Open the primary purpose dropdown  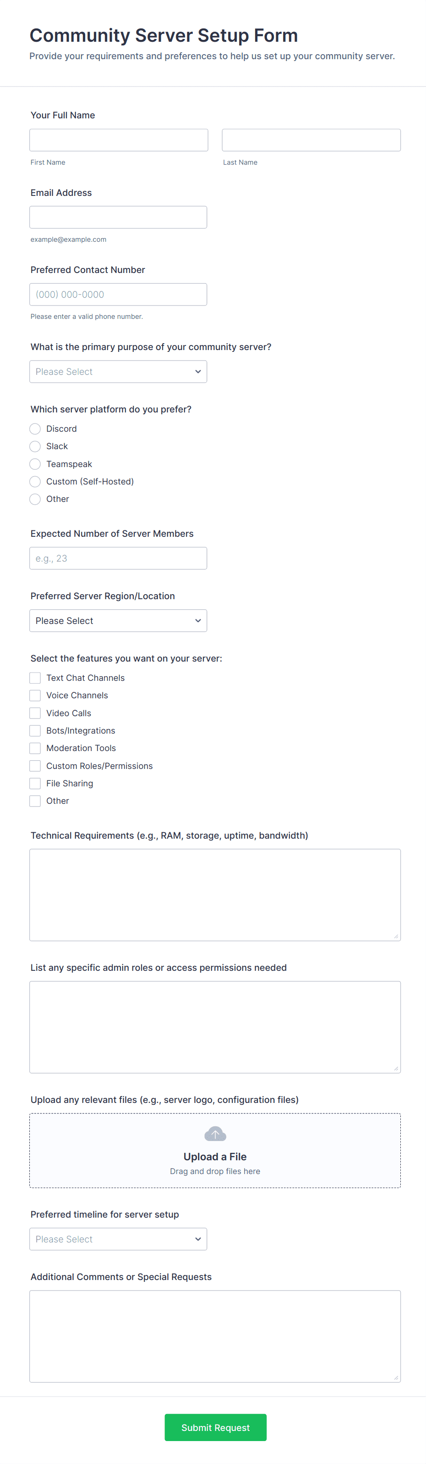tap(118, 372)
